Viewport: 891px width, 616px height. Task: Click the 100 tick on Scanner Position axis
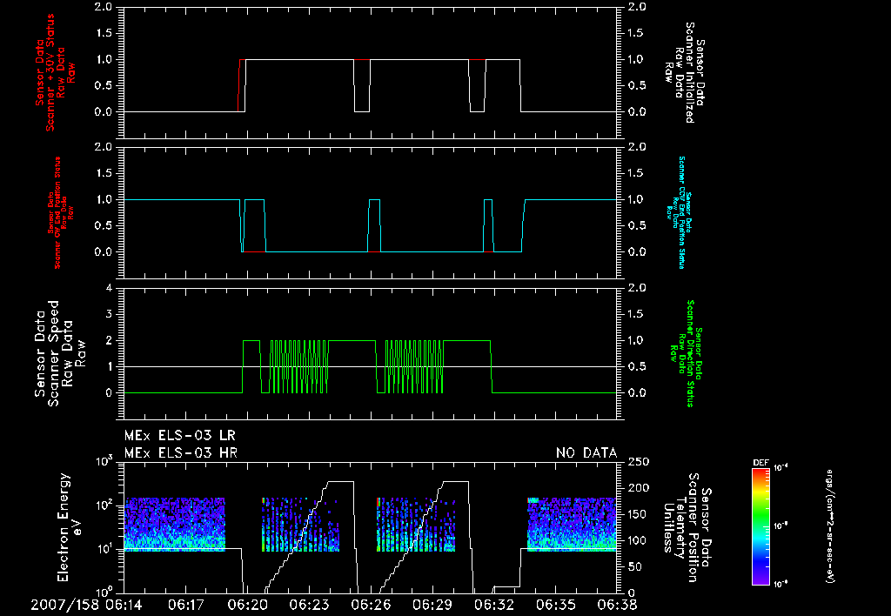[639, 540]
